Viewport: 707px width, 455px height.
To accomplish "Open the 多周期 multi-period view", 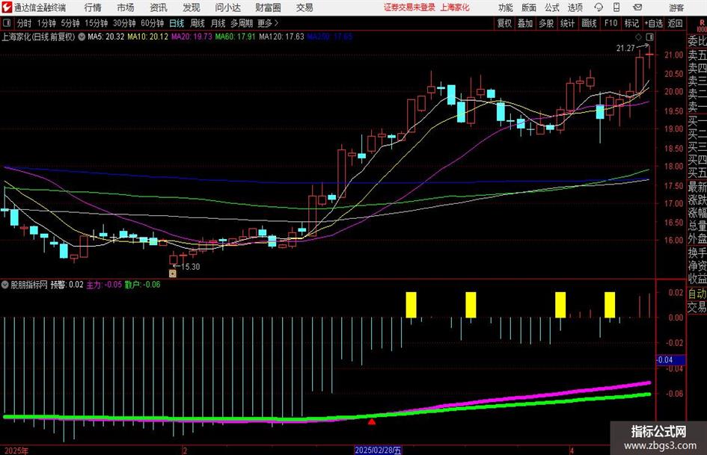I will pos(242,23).
